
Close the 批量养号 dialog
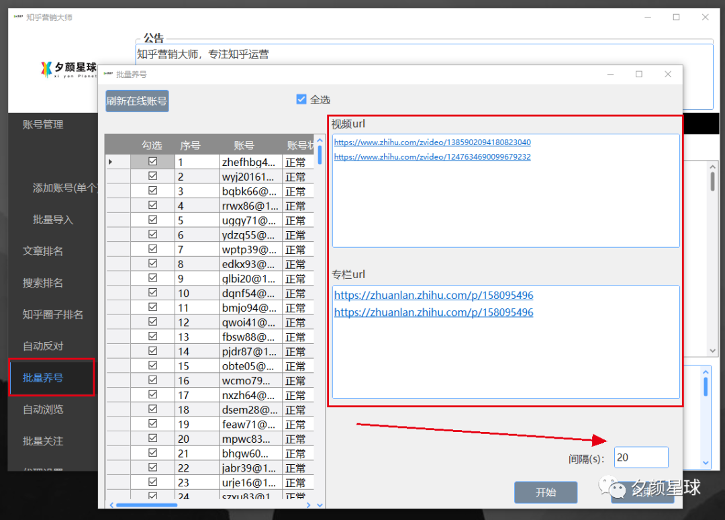[668, 74]
